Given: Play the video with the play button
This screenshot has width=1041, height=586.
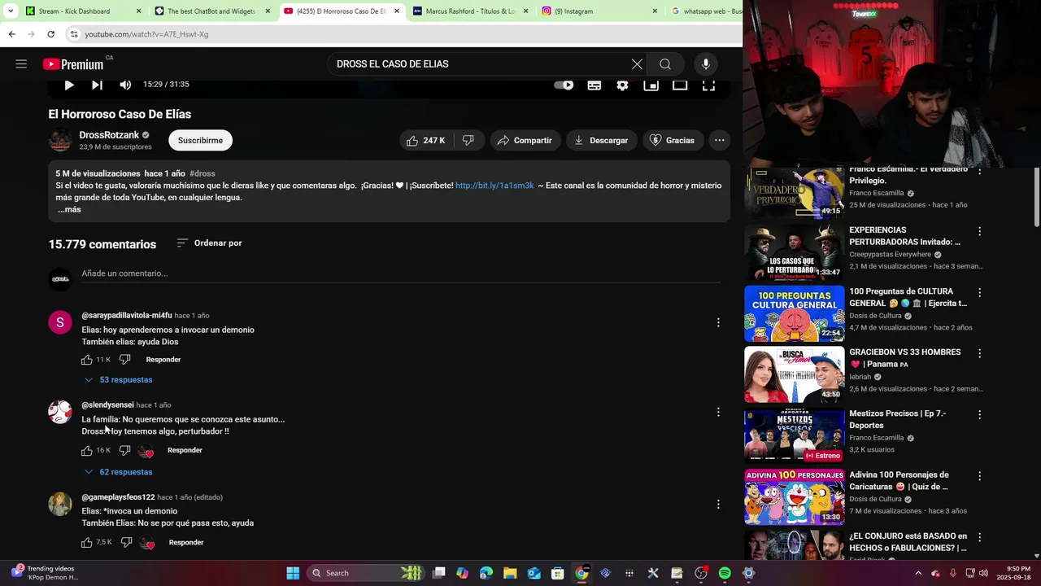Looking at the screenshot, I should tap(69, 85).
